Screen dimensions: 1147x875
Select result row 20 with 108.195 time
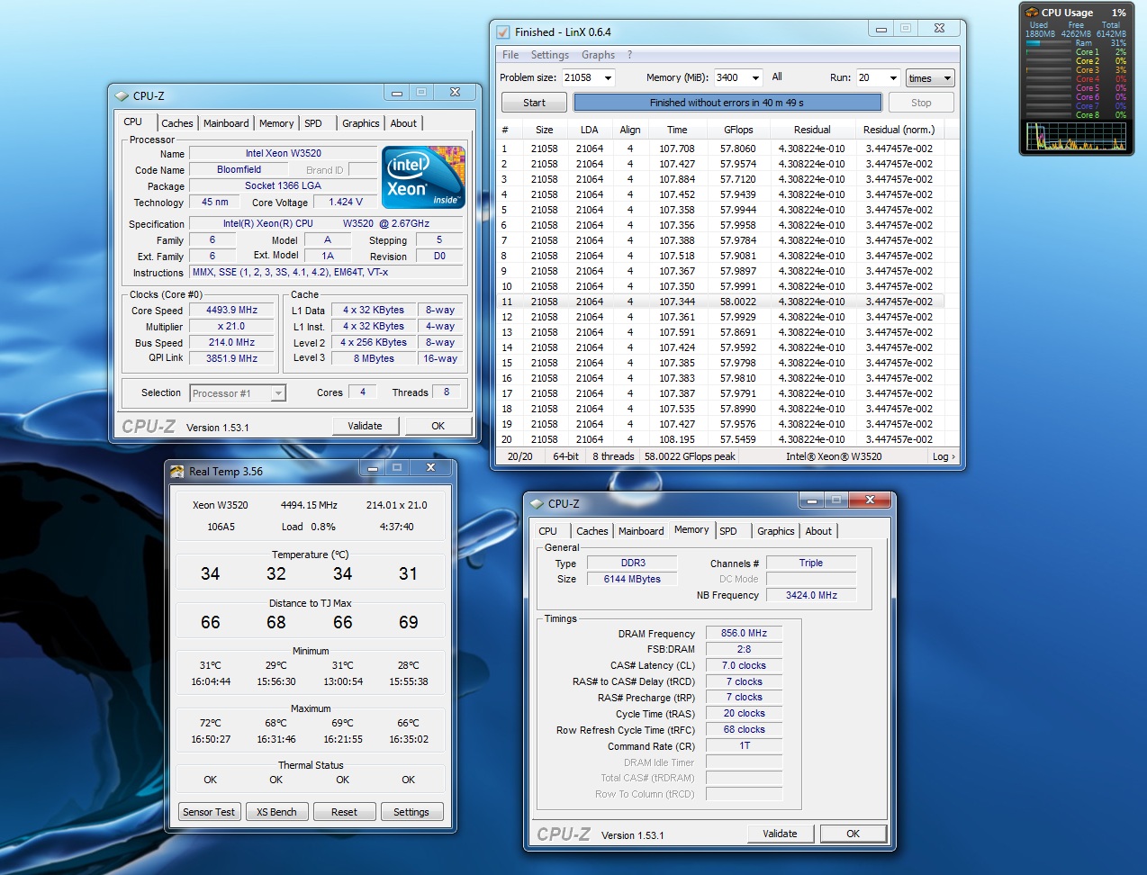point(721,439)
